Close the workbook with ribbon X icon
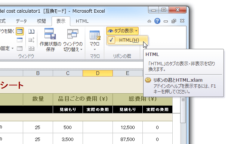The width and height of the screenshot is (228, 144). (182, 21)
